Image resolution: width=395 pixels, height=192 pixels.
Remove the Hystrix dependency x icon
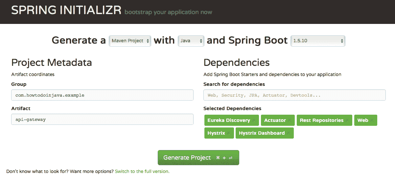click(x=229, y=133)
